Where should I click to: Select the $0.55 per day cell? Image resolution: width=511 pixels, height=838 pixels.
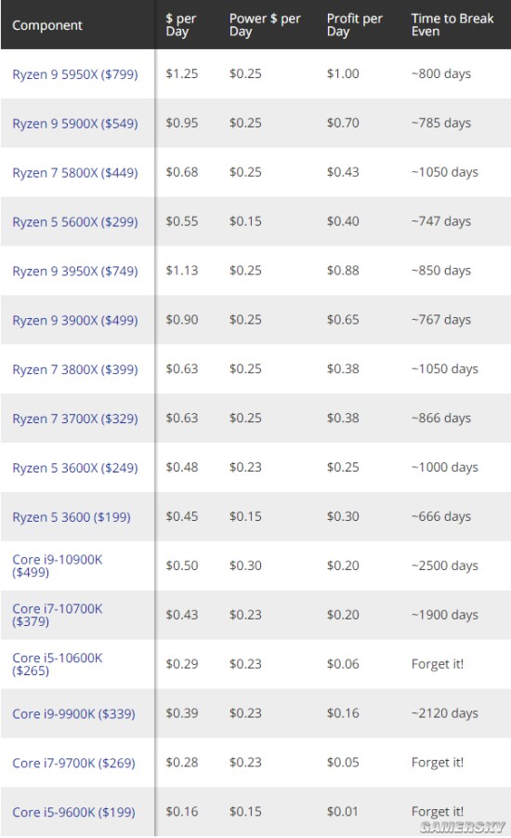coord(181,221)
